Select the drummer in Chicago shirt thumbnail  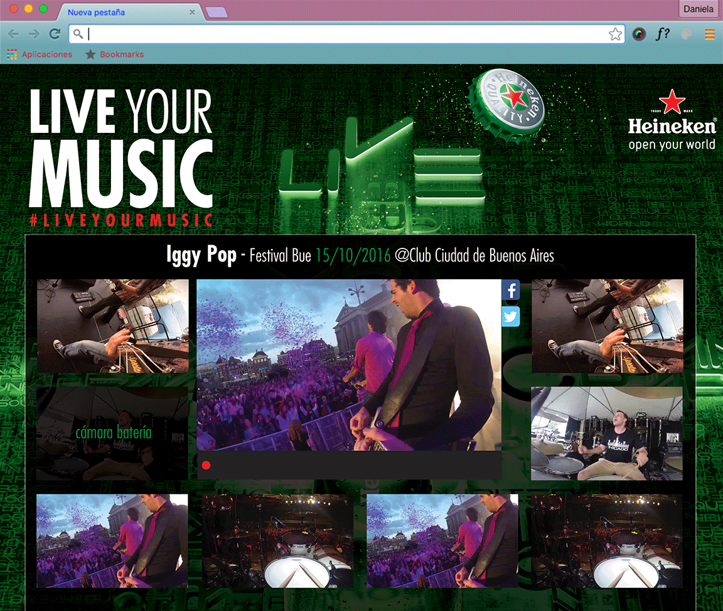click(x=607, y=433)
